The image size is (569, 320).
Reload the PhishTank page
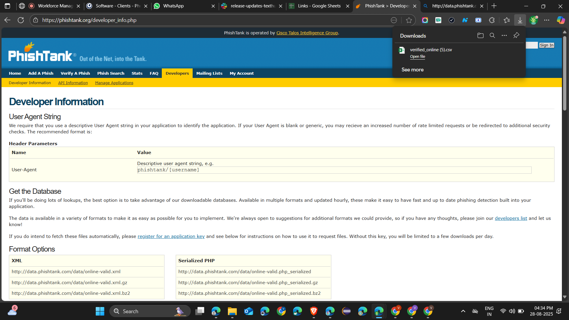(x=21, y=20)
